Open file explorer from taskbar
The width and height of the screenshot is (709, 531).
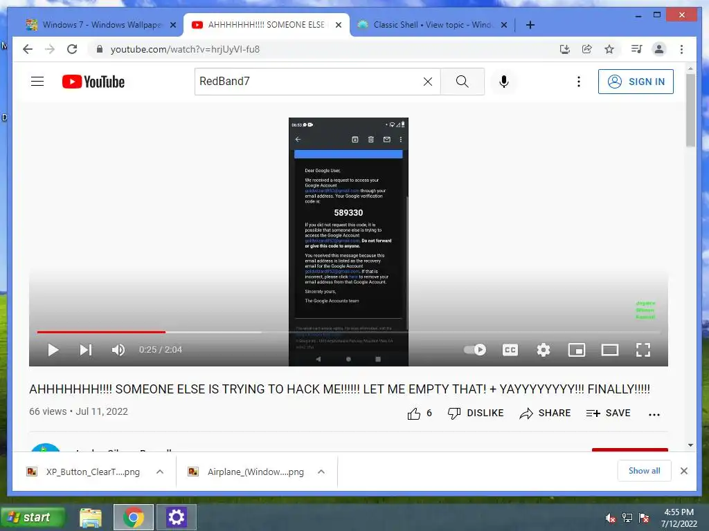[x=91, y=517]
